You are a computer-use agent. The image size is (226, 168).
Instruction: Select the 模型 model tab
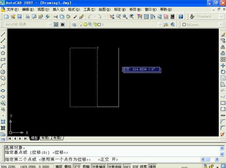pos(34,138)
